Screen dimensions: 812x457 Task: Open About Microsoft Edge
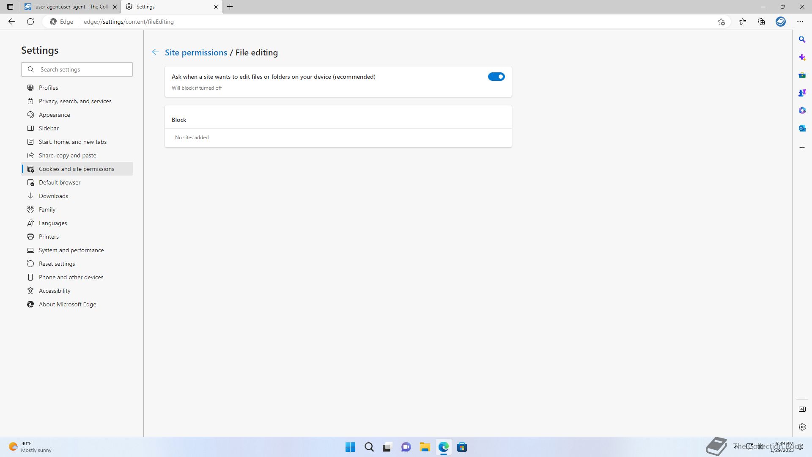click(77, 304)
